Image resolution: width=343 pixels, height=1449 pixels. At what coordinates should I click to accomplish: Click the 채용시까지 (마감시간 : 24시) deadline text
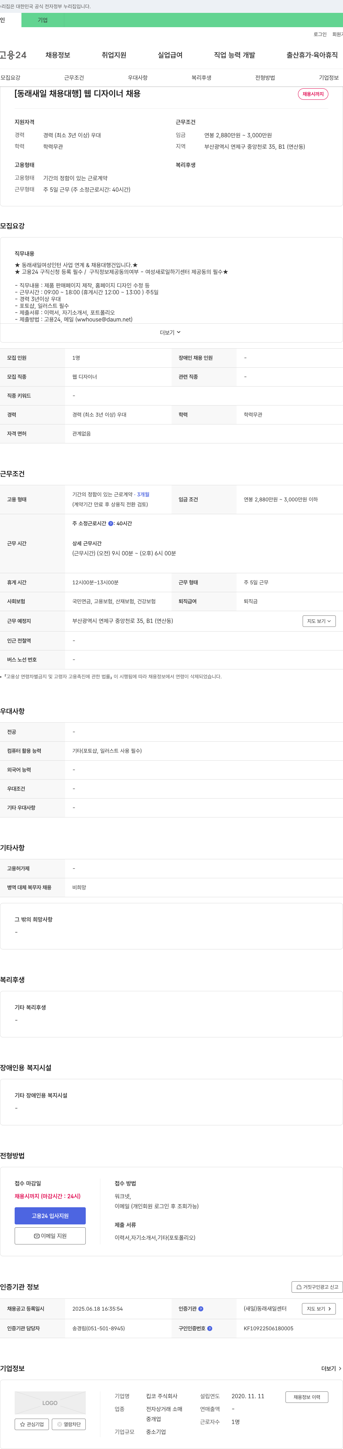[x=47, y=1197]
